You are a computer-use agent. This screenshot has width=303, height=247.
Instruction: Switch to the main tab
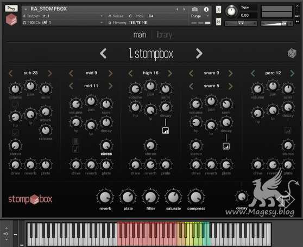point(140,35)
